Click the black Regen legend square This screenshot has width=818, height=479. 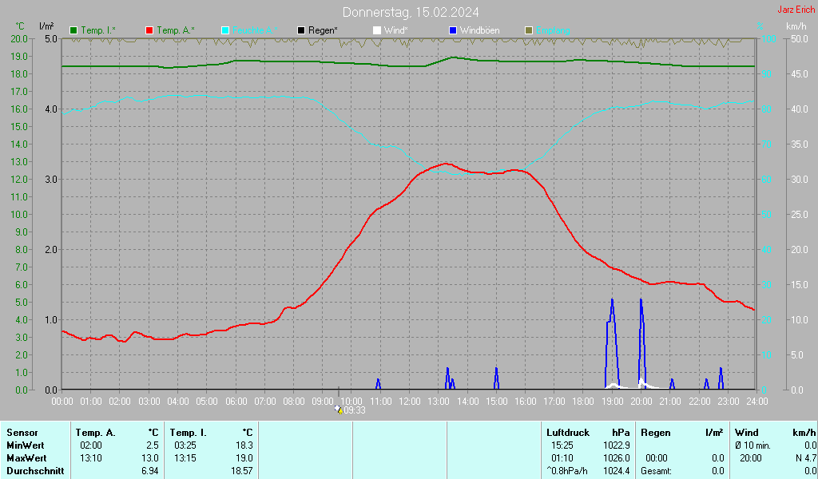point(301,30)
